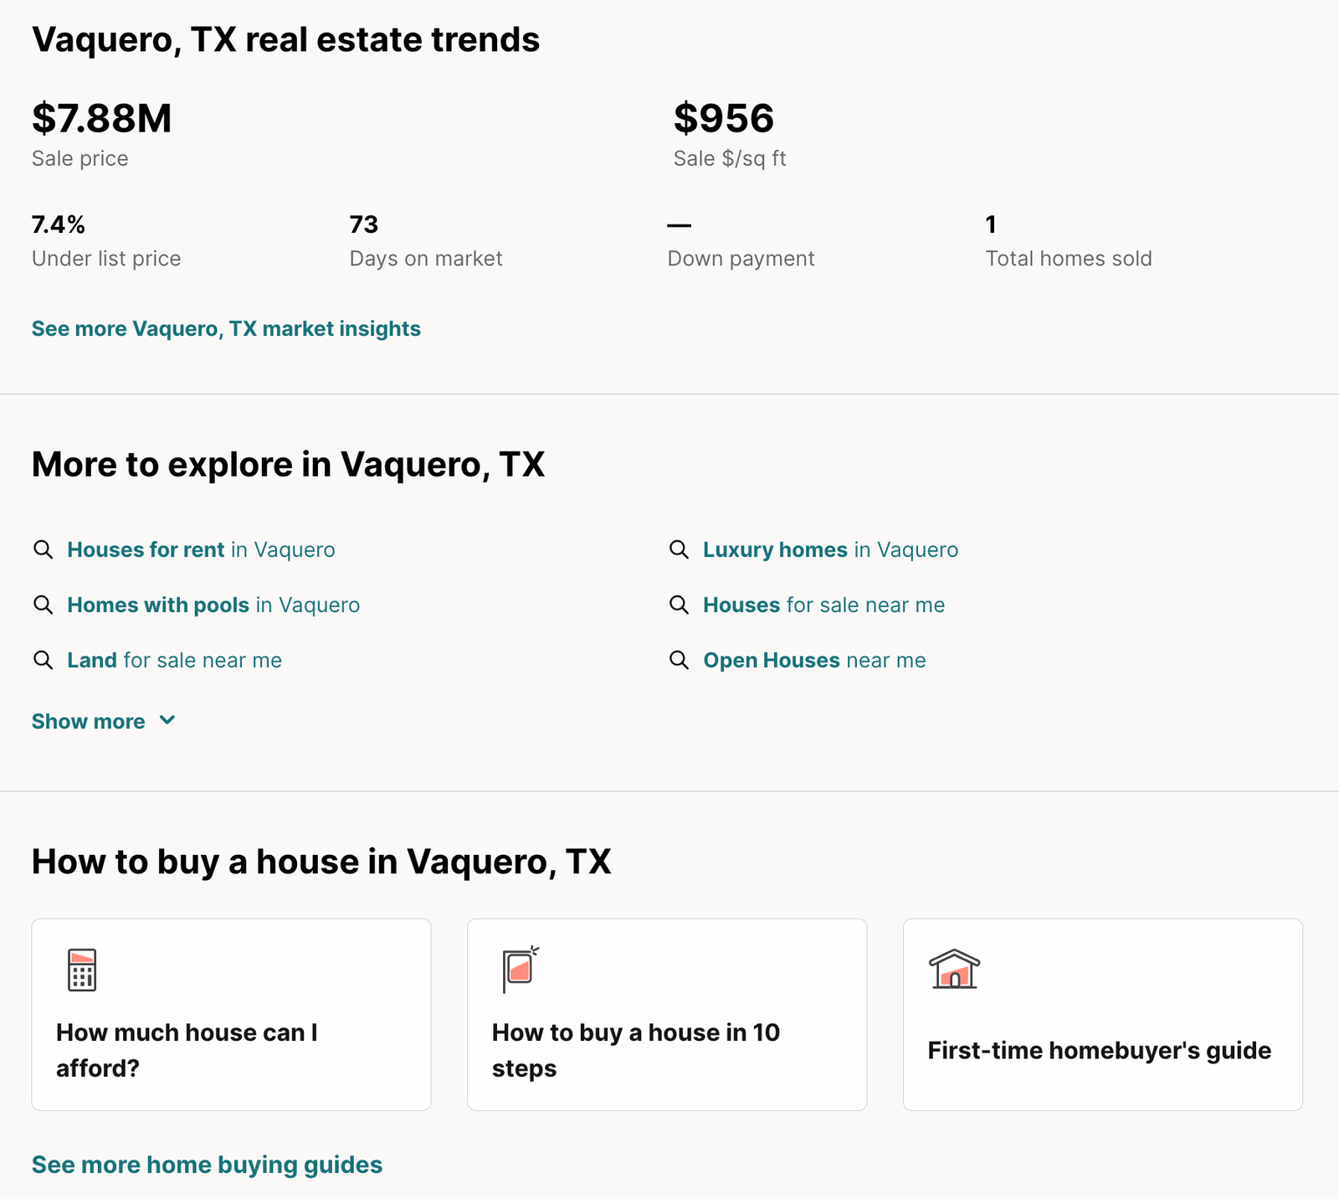Screen dimensions: 1339x1199
Task: Open See more Vaquero, TX market insights
Action: 226,328
